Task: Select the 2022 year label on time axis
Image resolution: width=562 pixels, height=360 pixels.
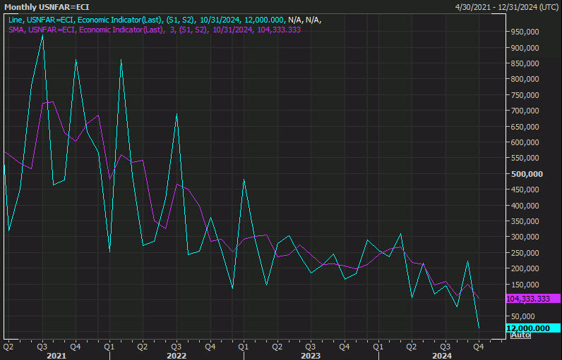Action: click(177, 356)
